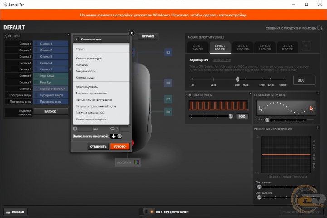327x218 pixels.
Task: Click keyboard icon in Page Down action
Action: point(36,76)
